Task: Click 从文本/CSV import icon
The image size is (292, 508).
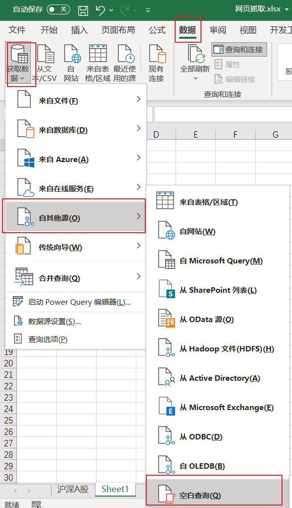Action: (44, 63)
